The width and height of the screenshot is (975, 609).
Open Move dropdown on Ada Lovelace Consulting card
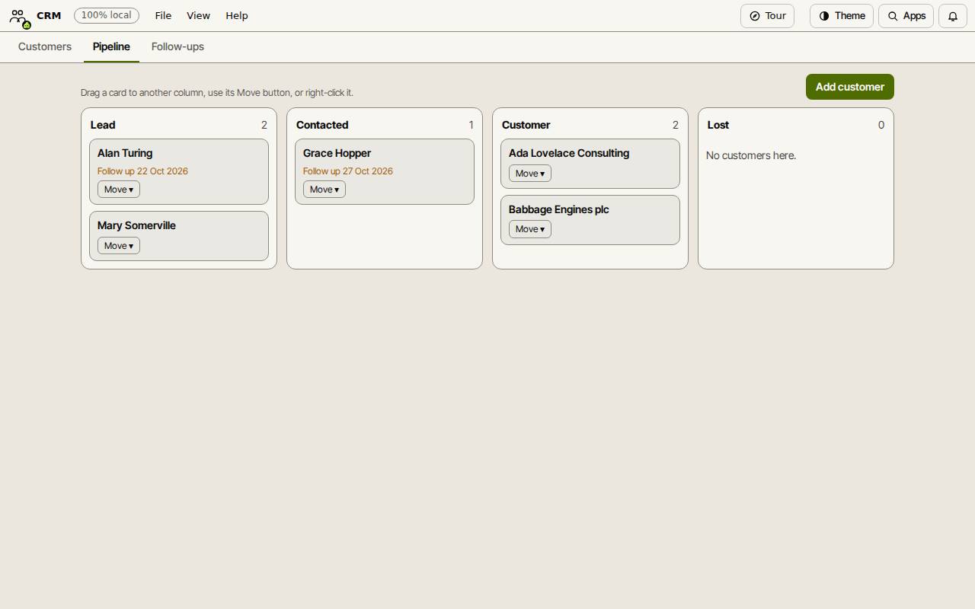click(530, 174)
